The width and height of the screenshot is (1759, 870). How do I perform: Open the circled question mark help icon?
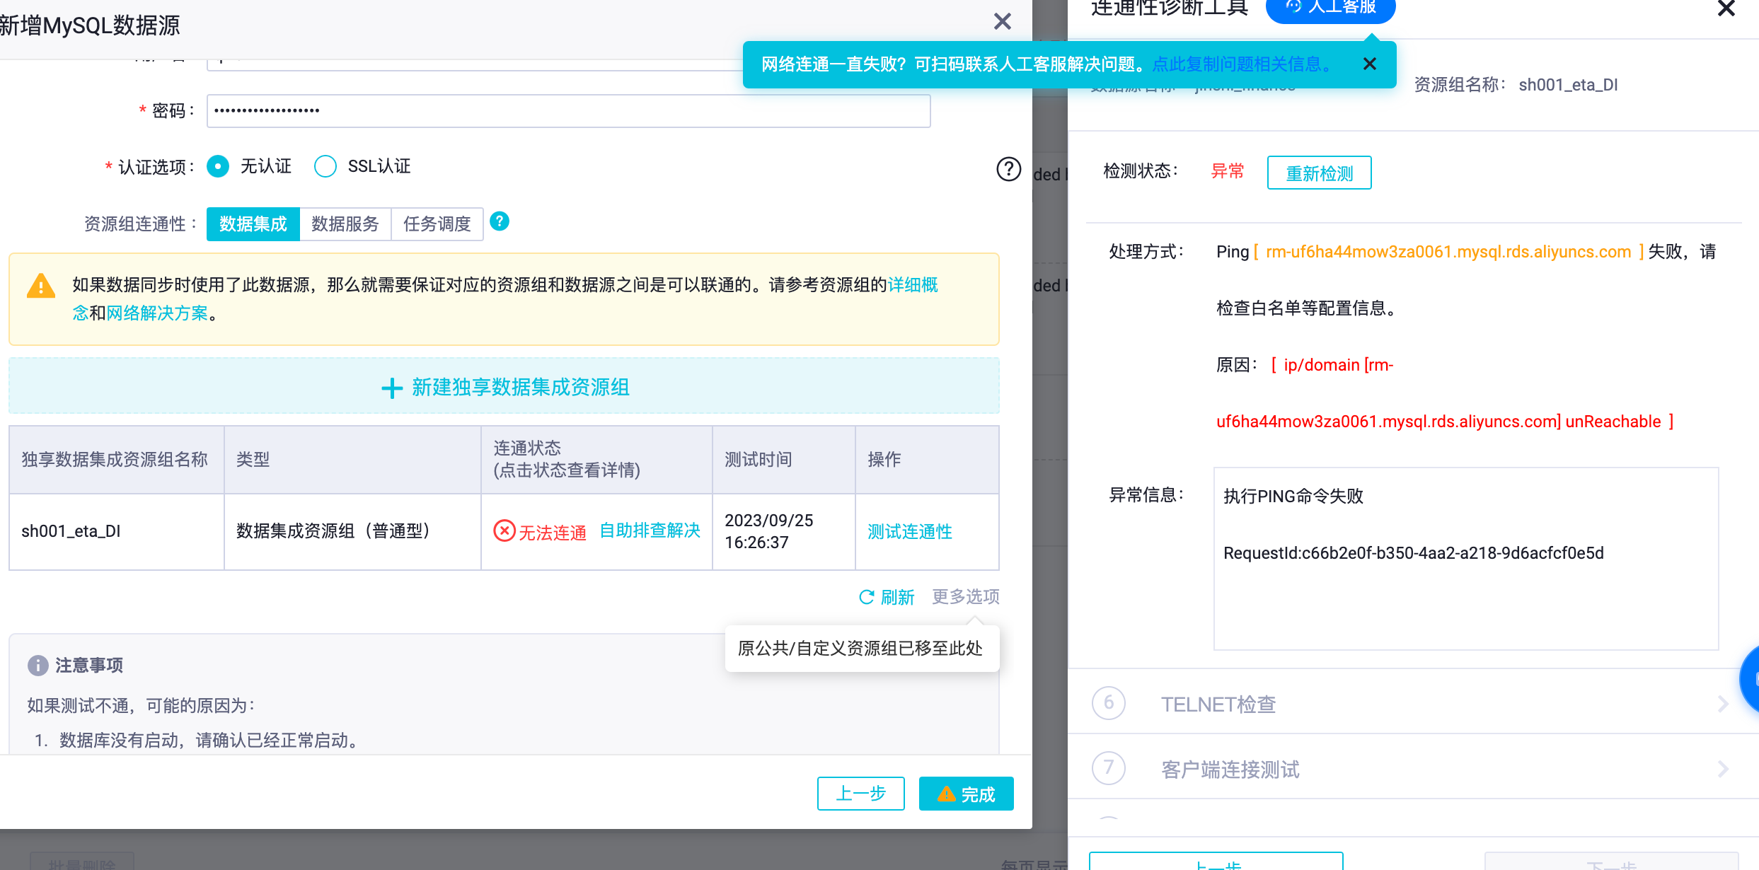tap(1008, 169)
